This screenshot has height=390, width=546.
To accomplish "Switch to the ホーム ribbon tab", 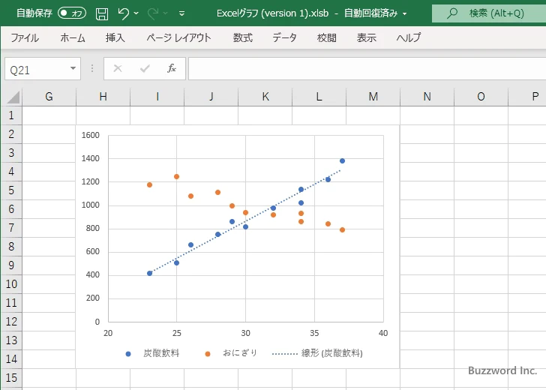I will 73,37.
